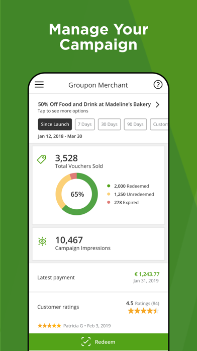This screenshot has width=197, height=351.
Task: Expand campaign options chevron arrow
Action: pos(157,104)
